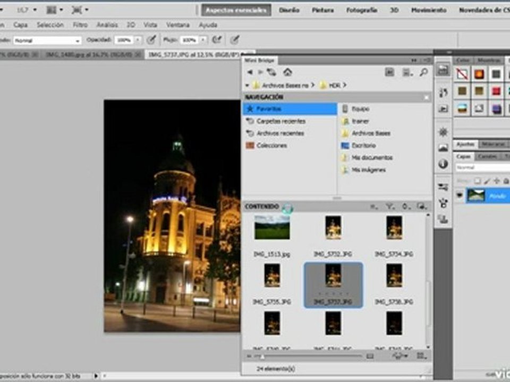Open the Ventana menu
The image size is (510, 382).
[x=178, y=25]
